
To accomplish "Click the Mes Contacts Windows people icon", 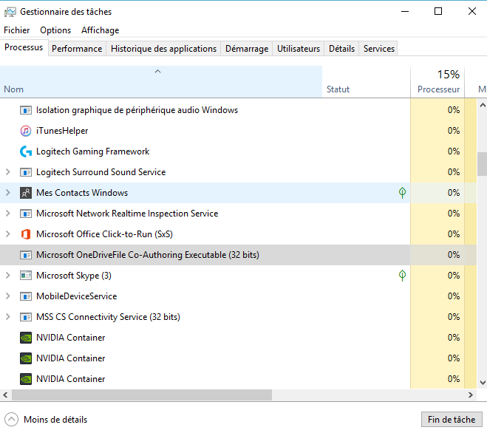I will (26, 193).
